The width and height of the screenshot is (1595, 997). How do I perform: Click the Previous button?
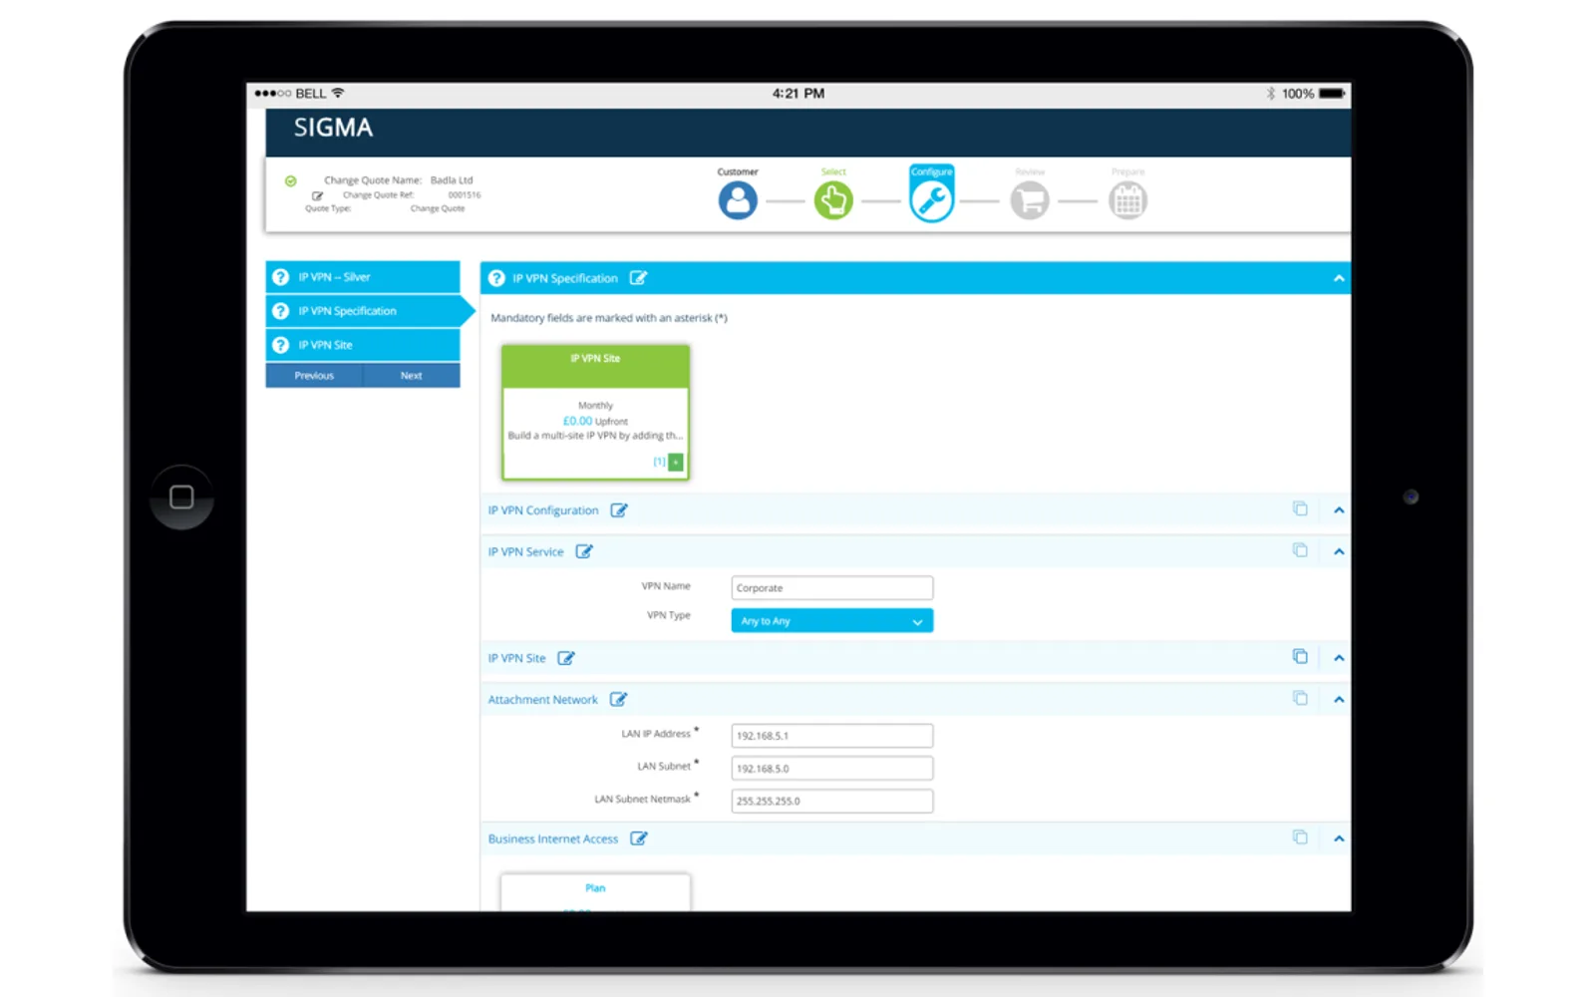coord(314,376)
